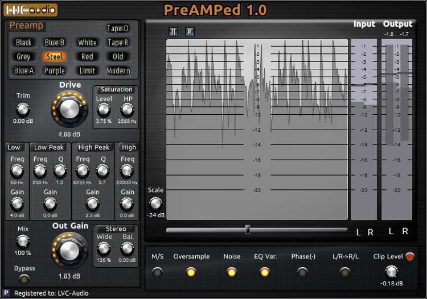This screenshot has height=299, width=427.
Task: Click the R reset button above waveform
Action: pyautogui.click(x=190, y=32)
